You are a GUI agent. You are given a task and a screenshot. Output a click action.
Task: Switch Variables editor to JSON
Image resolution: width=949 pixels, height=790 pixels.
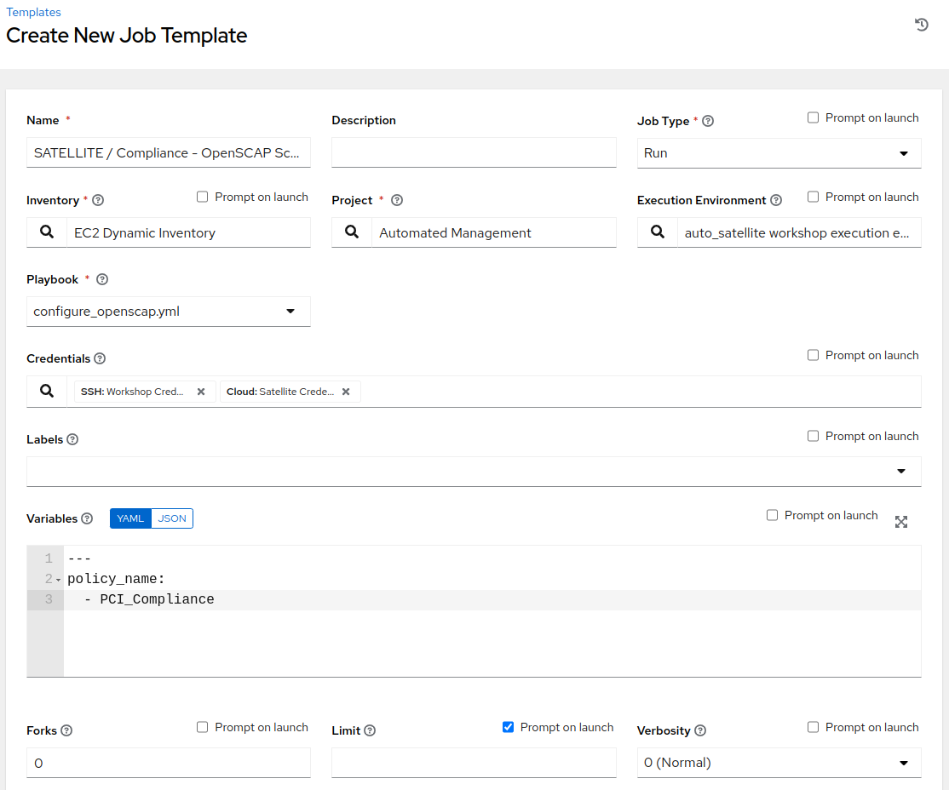tap(172, 518)
